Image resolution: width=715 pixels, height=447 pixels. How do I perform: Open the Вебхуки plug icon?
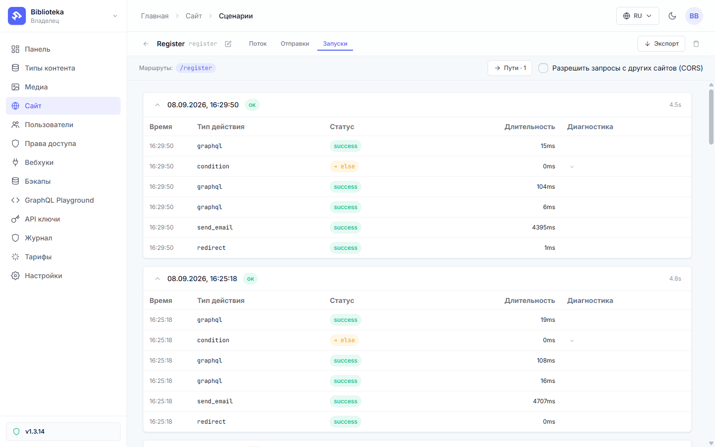pos(15,162)
